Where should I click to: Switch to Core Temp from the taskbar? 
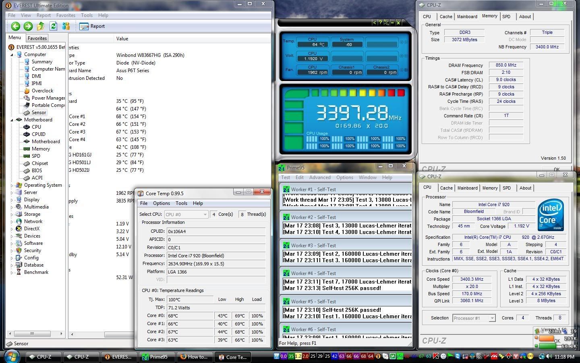point(233,357)
